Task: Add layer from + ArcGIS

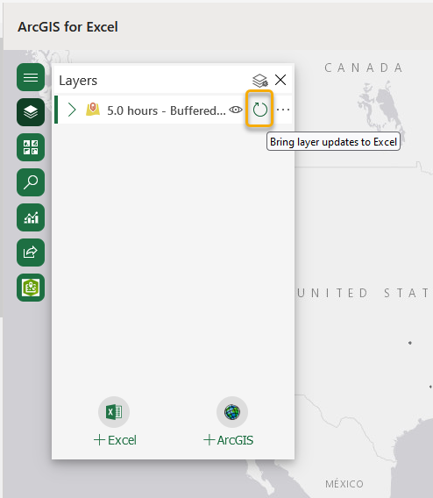Action: pyautogui.click(x=228, y=440)
